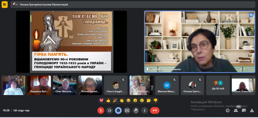258x118 pixels.
Task: Click the present screen icon
Action: (x=127, y=110)
